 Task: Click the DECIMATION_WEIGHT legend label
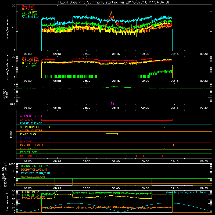(34, 170)
